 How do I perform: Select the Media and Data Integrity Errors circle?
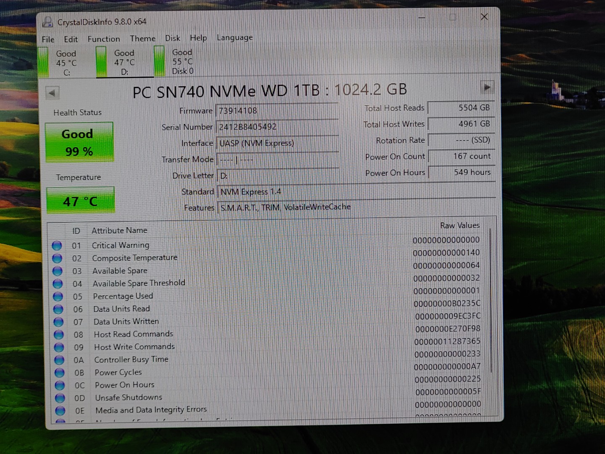60,411
